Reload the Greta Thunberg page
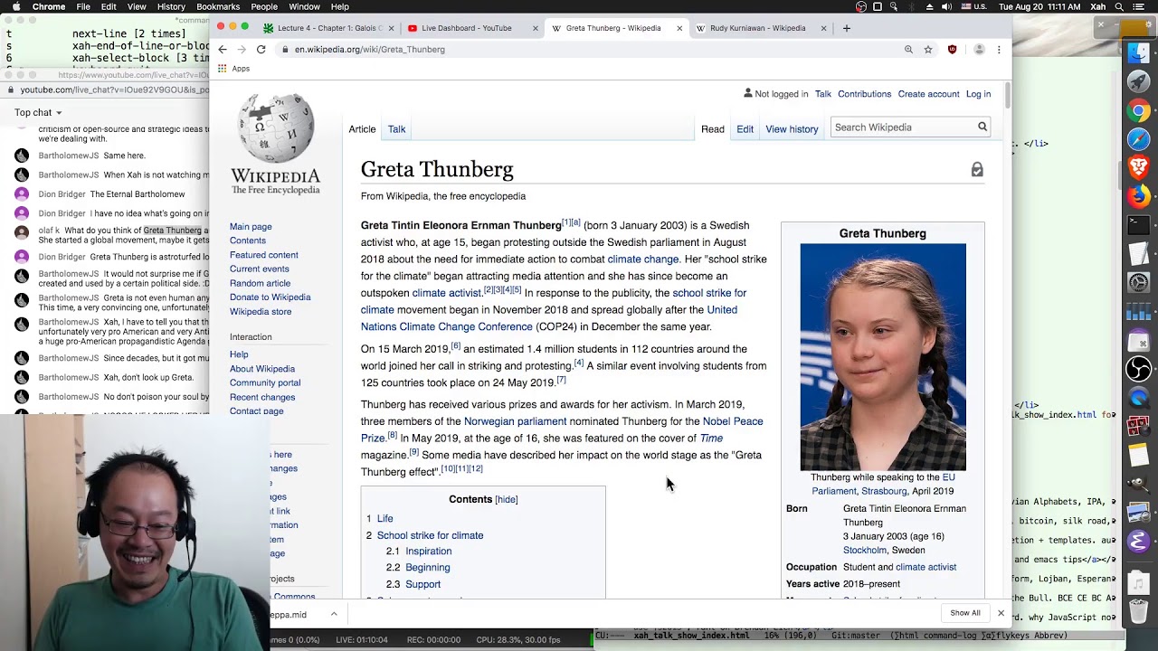 click(261, 50)
